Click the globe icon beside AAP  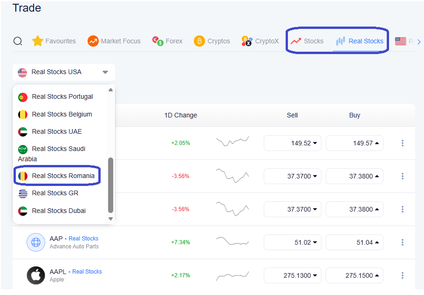(x=36, y=242)
